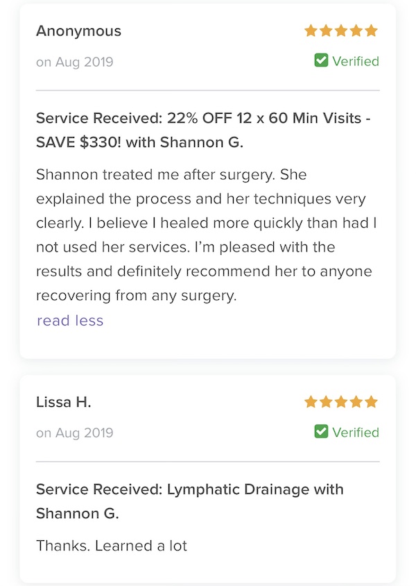Click the first star of Lissa H. review
The height and width of the screenshot is (586, 416).
coord(311,402)
